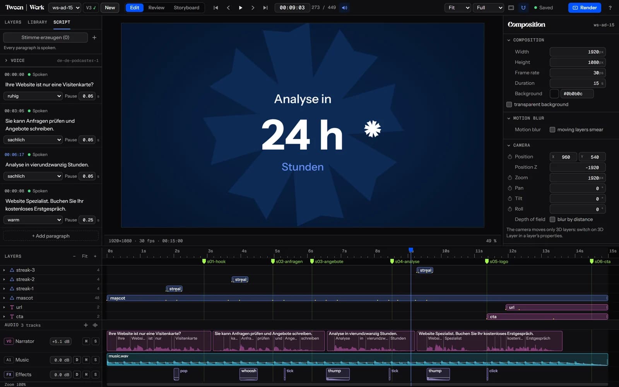Mute the Narrator track

86,341
